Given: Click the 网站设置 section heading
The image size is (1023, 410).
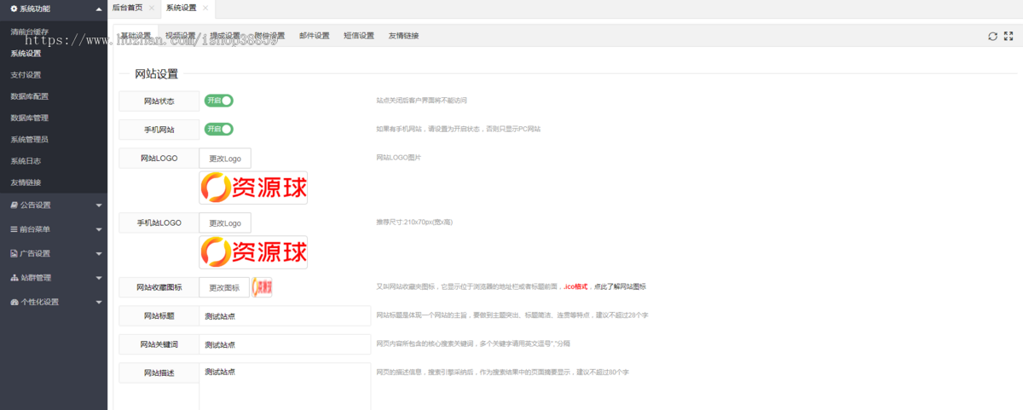Looking at the screenshot, I should pyautogui.click(x=157, y=74).
